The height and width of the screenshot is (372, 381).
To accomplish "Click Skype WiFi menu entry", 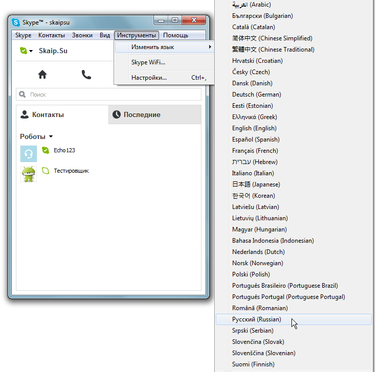I will click(x=148, y=62).
